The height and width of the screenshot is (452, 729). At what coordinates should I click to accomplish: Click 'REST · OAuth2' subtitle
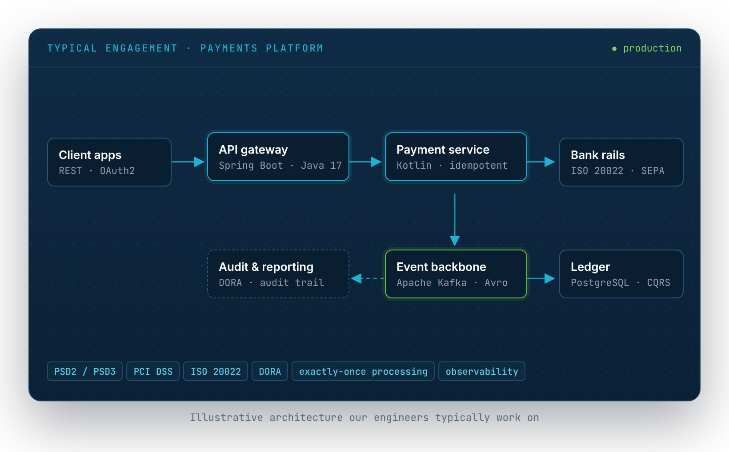click(97, 171)
